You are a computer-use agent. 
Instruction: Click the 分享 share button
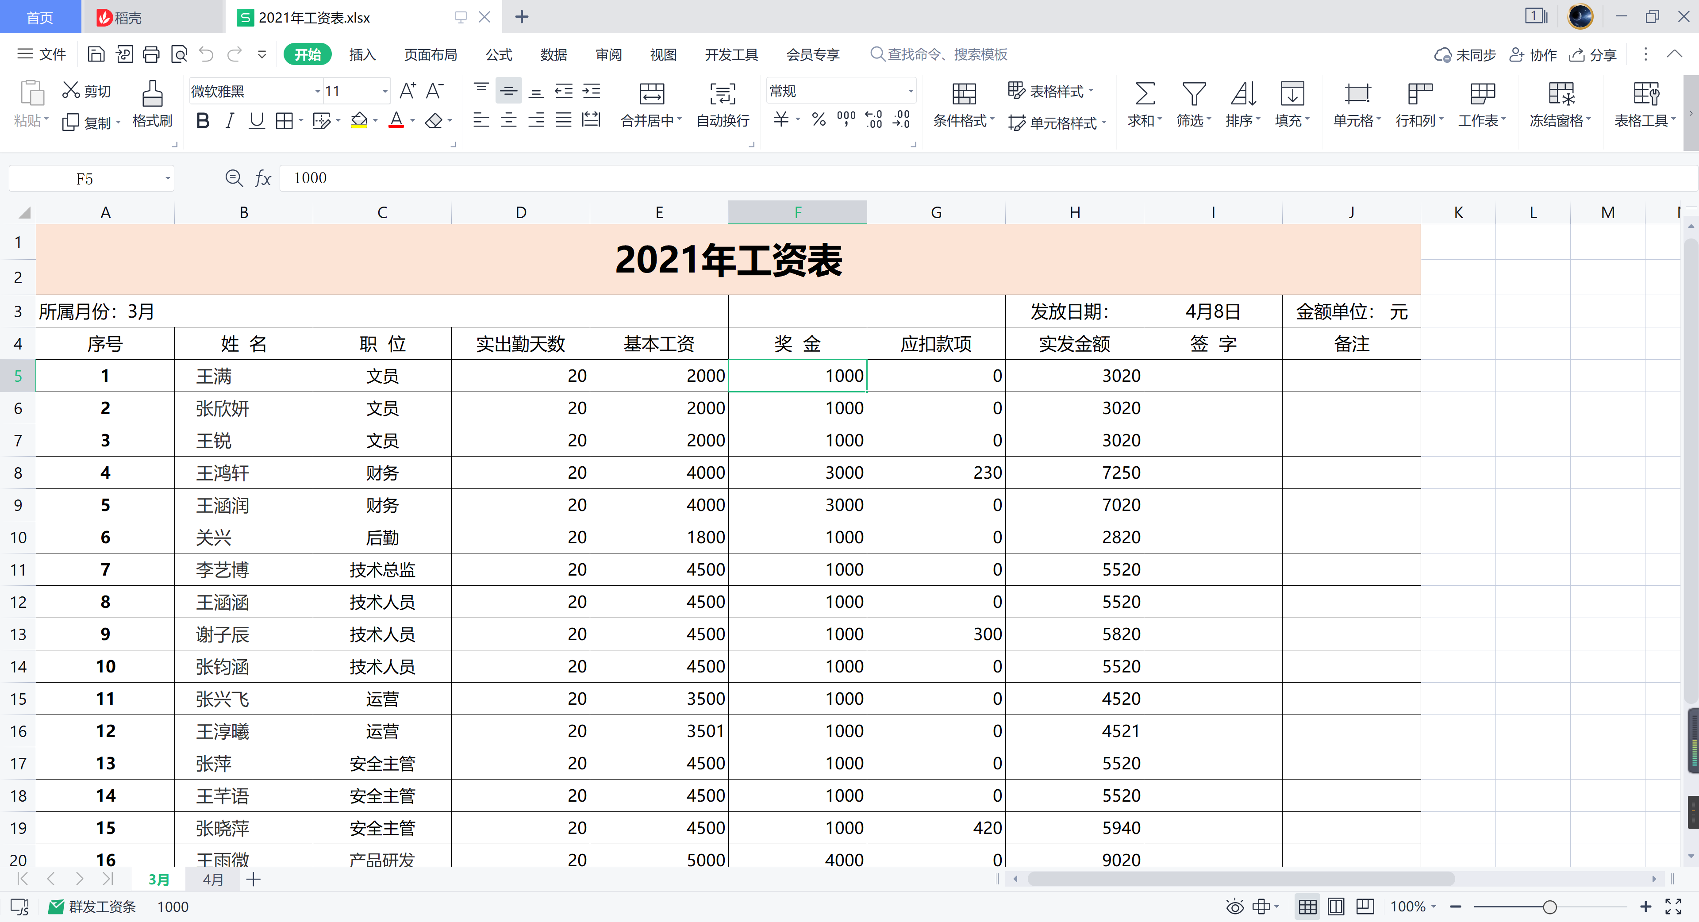point(1593,55)
